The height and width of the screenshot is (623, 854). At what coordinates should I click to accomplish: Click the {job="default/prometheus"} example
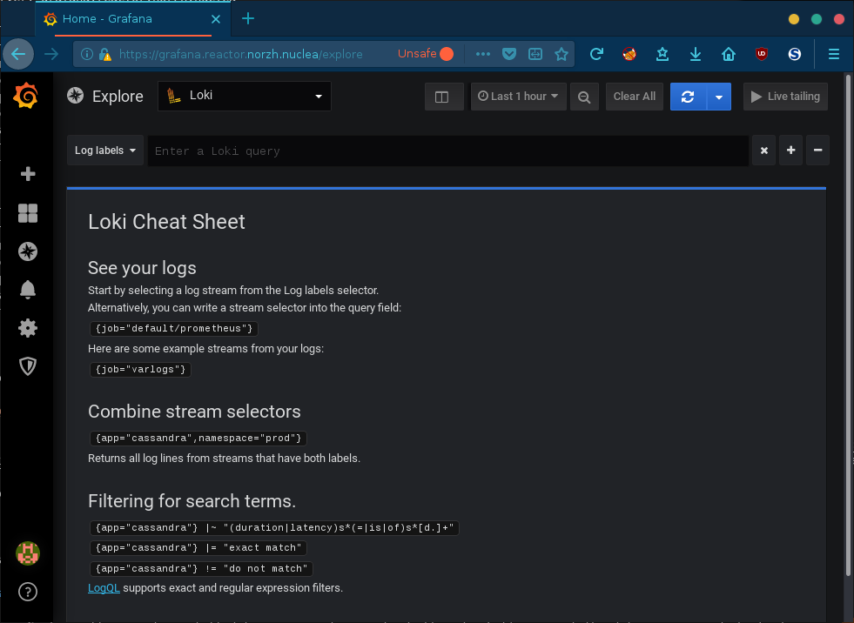tap(174, 328)
